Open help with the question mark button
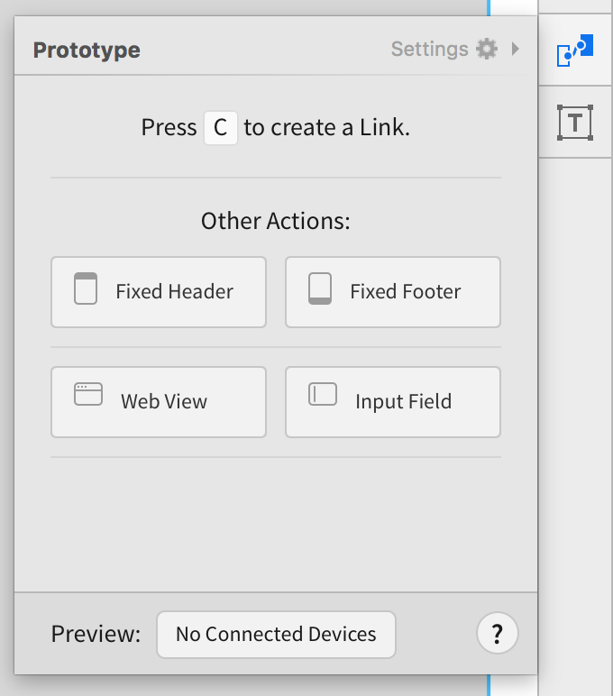 pos(497,634)
